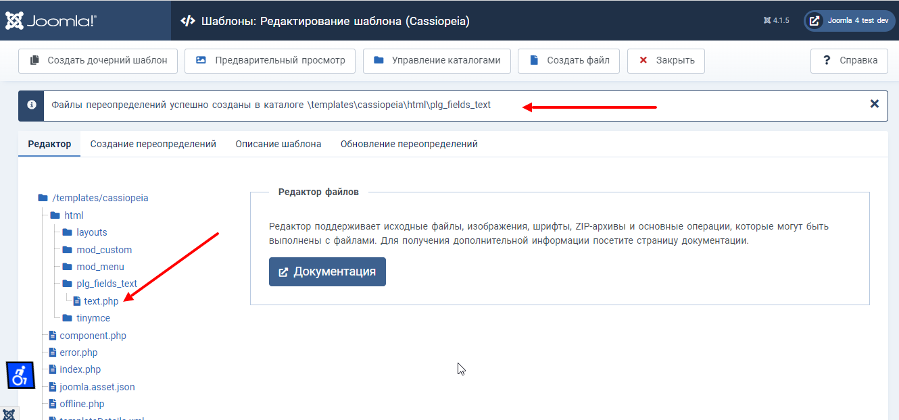Click the folder icon next to layouts

coord(68,232)
